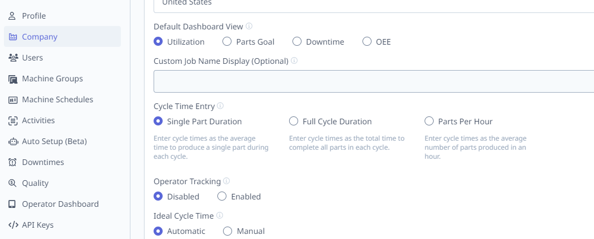Click info icon beside Default Dashboard View
This screenshot has height=239, width=594.
249,26
